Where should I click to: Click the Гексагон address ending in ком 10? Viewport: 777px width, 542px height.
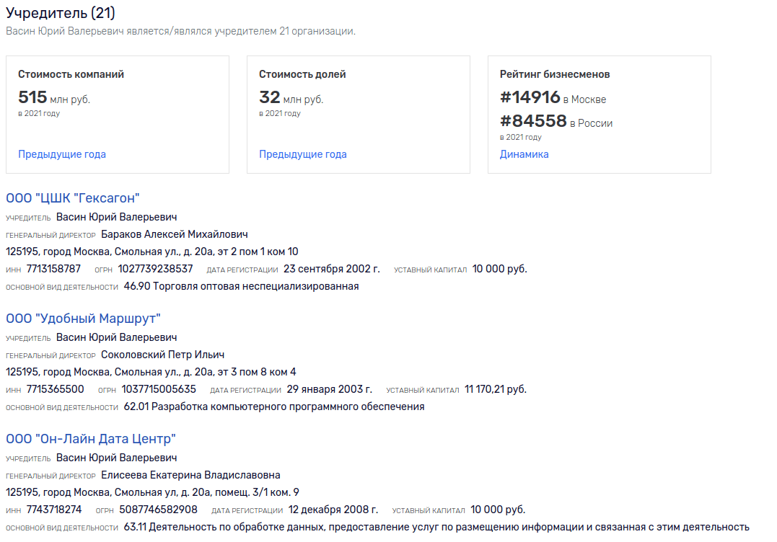coord(152,252)
